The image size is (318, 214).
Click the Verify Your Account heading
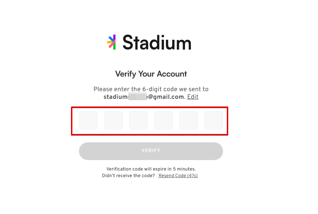pos(151,74)
